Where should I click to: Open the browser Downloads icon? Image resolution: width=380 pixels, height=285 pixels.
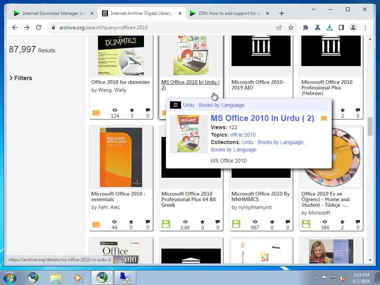[330, 27]
